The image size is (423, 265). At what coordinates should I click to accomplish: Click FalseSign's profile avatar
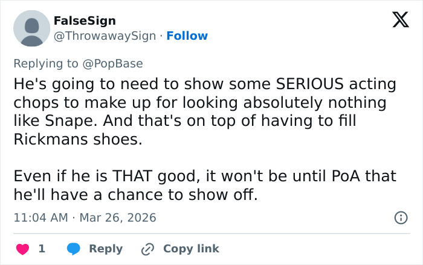[31, 28]
